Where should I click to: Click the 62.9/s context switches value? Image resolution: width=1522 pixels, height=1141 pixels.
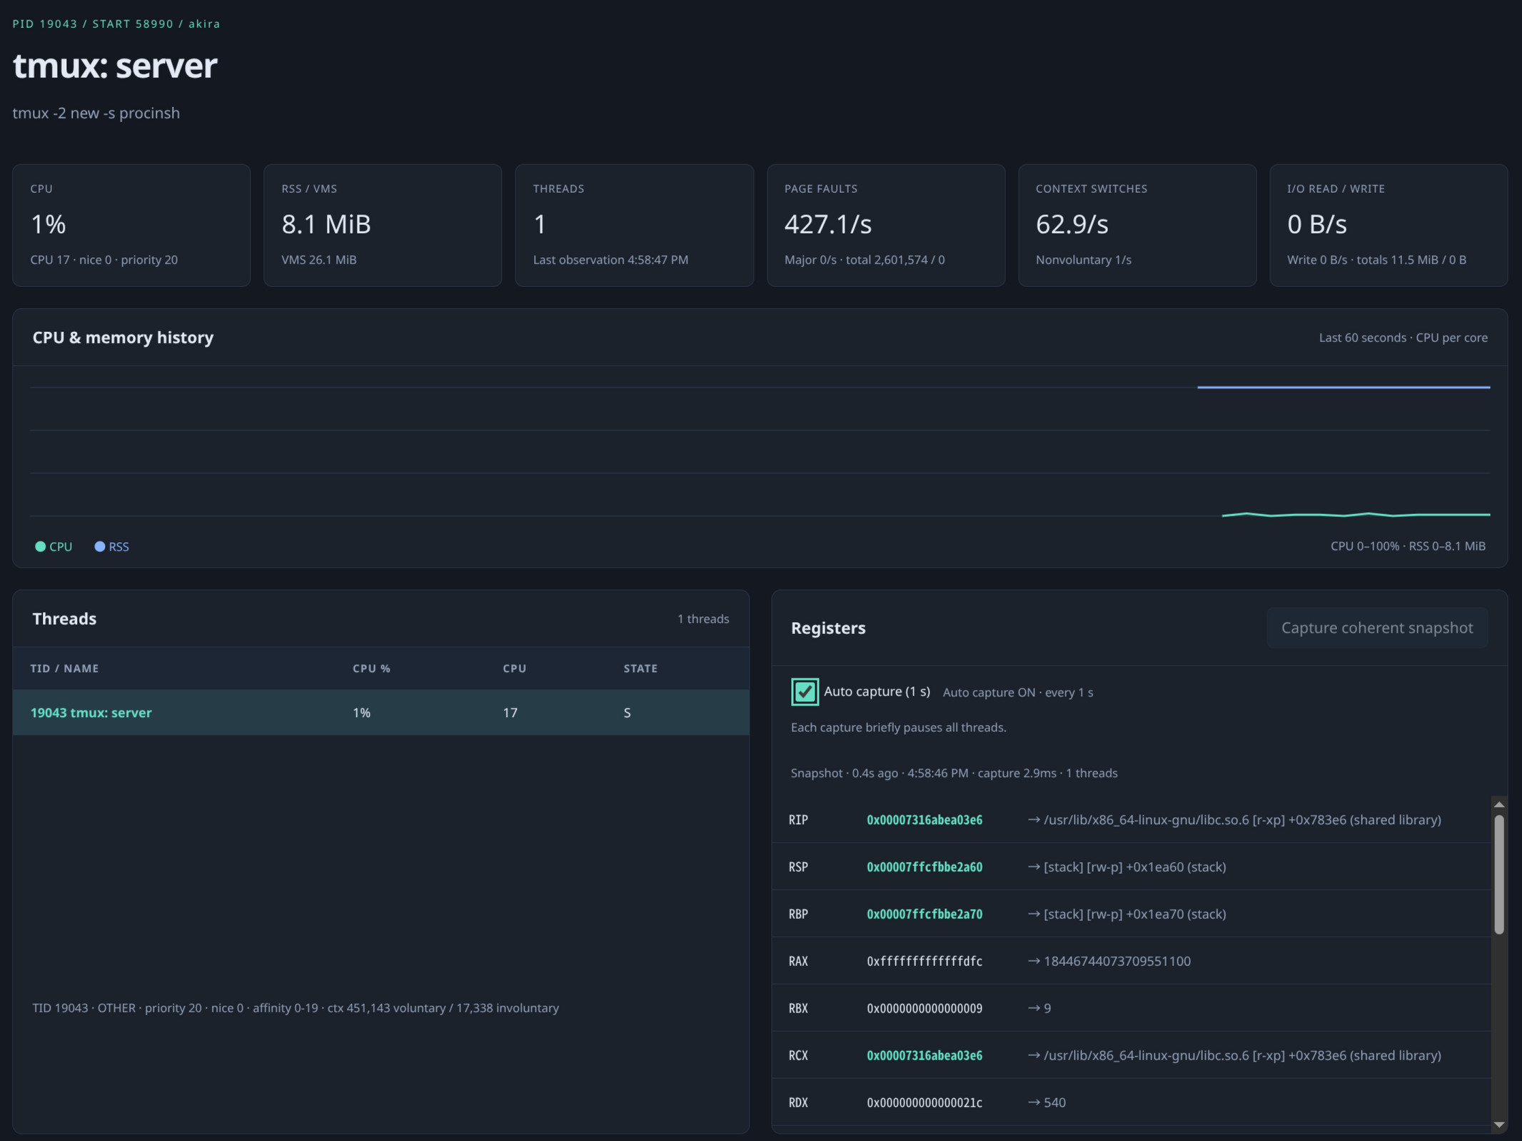pos(1072,224)
